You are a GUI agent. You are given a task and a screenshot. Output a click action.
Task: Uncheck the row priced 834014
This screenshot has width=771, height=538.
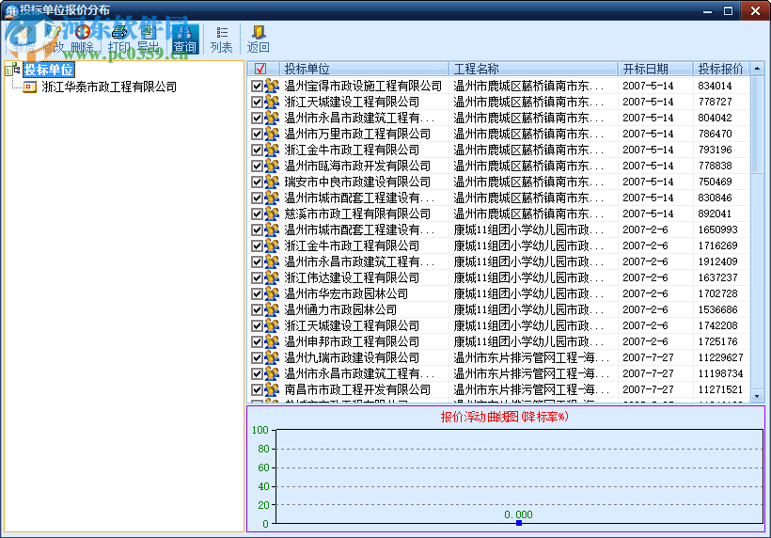(257, 86)
